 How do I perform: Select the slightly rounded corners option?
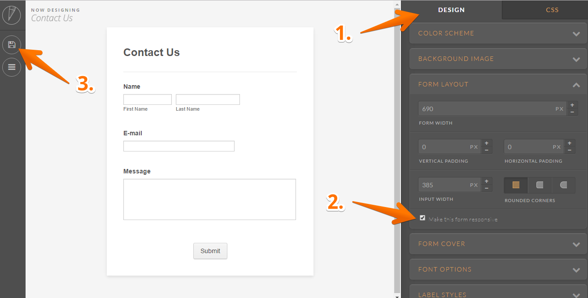click(540, 185)
